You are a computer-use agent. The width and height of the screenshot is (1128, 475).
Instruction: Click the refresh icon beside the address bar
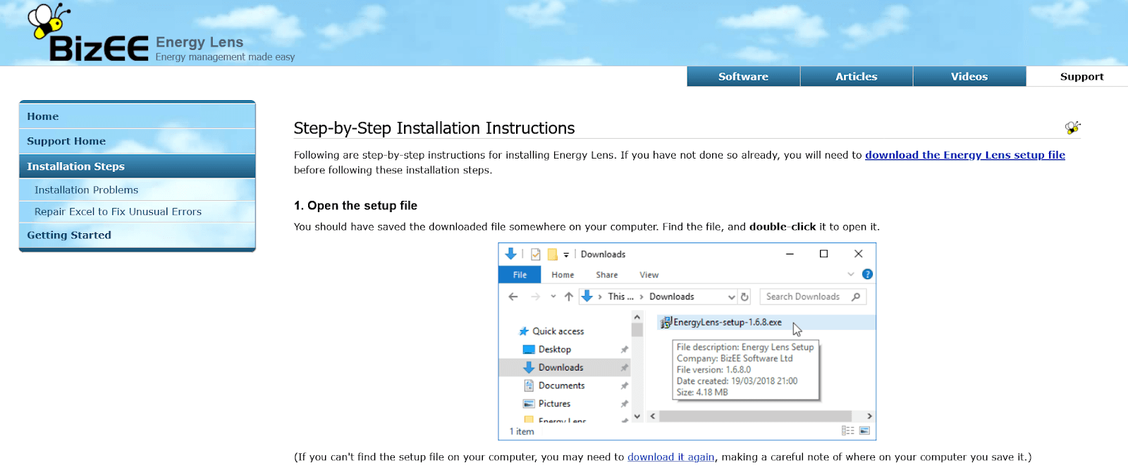(x=744, y=297)
